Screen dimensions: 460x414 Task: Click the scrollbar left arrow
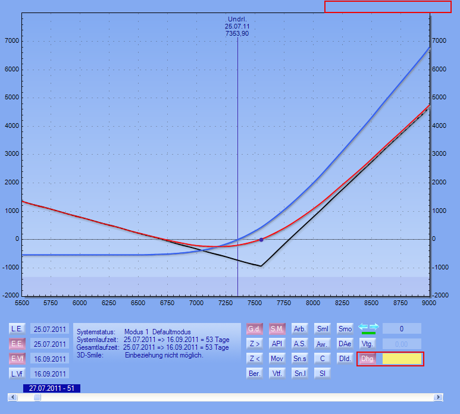(11, 397)
